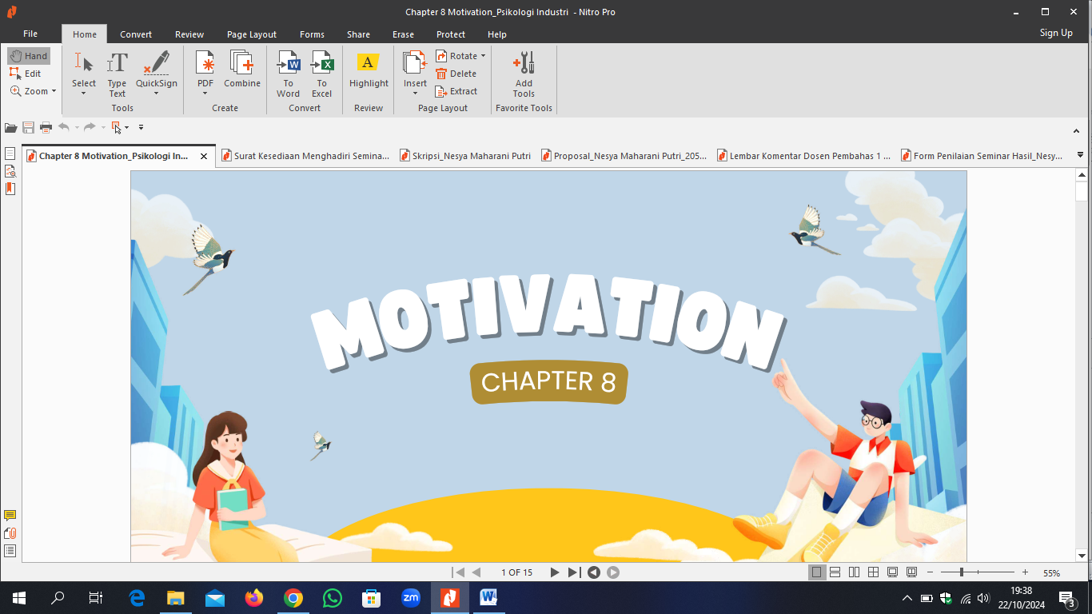Click the To Word convert icon
The height and width of the screenshot is (614, 1092).
click(288, 74)
